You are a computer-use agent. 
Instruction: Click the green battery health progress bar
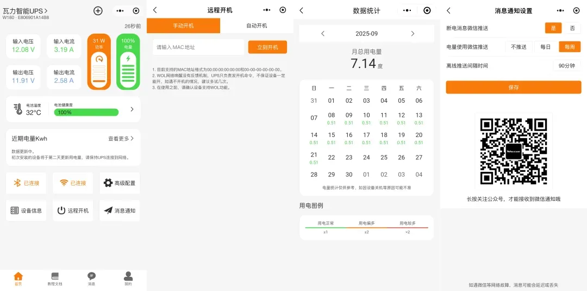(86, 113)
